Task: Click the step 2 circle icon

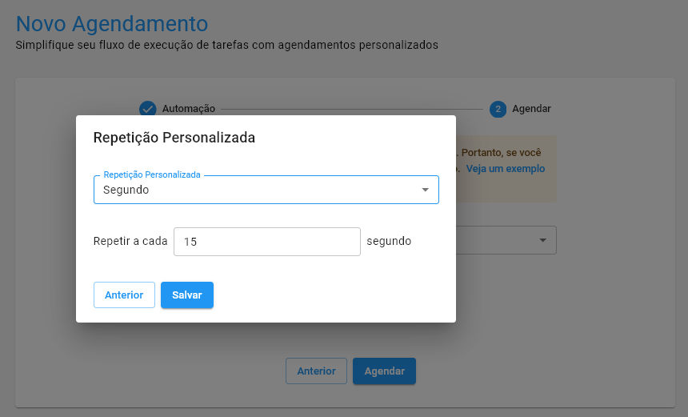Action: 498,109
